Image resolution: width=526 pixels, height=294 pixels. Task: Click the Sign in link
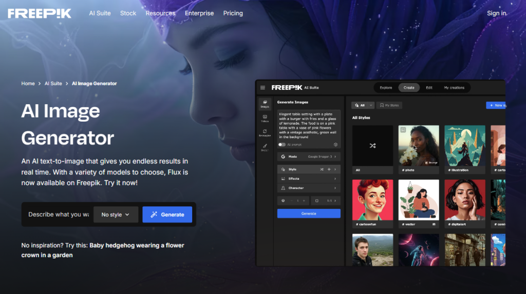(x=496, y=13)
